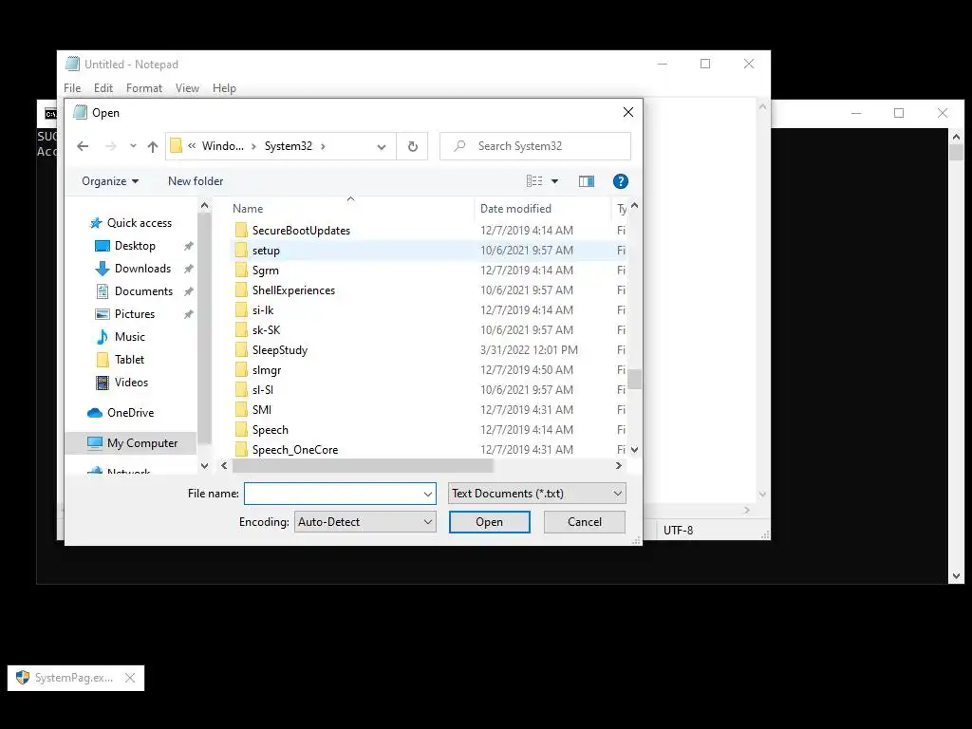Click the Date modified column header

(x=515, y=209)
